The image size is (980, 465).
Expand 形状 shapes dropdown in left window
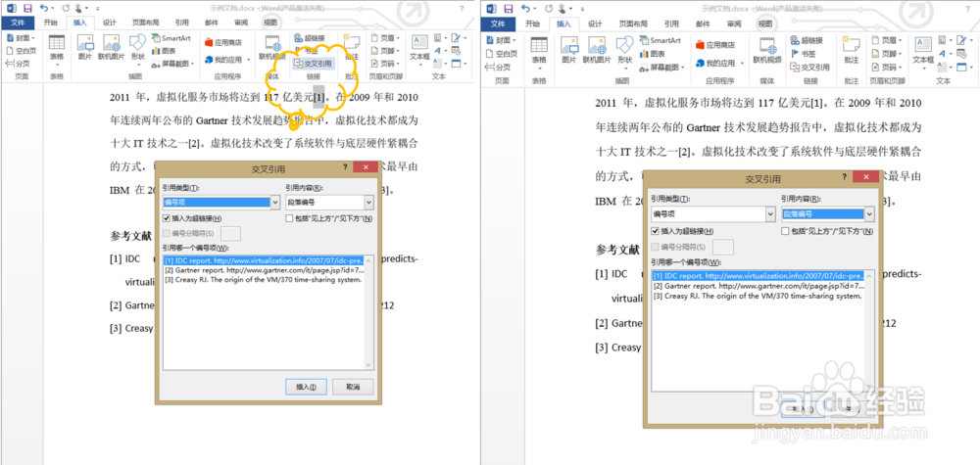click(137, 66)
